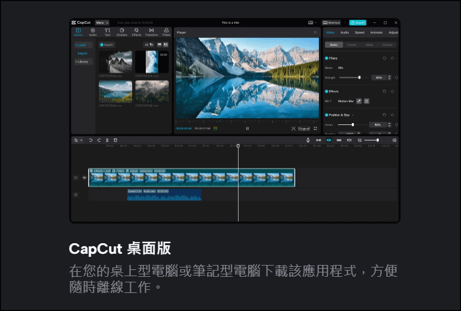The width and height of the screenshot is (461, 311).
Task: Click the Original ratio button
Action: pos(304,128)
